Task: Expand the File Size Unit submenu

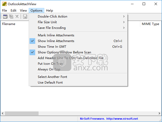Action: [78, 22]
